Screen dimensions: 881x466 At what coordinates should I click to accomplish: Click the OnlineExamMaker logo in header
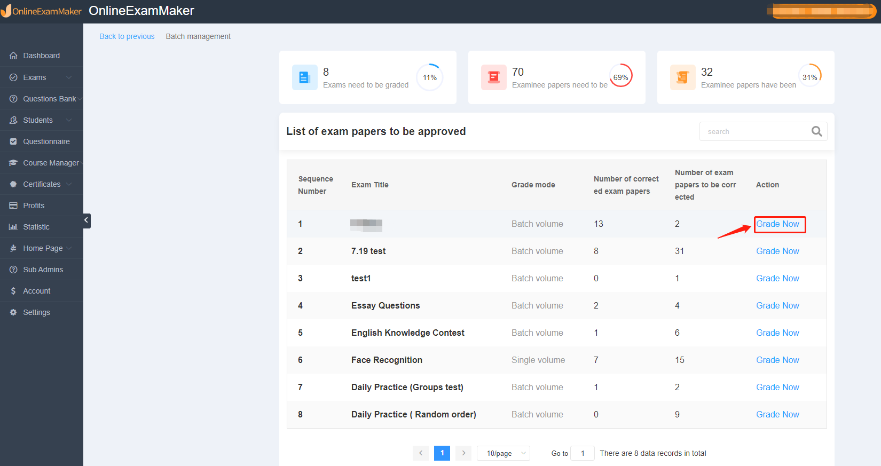[x=41, y=11]
